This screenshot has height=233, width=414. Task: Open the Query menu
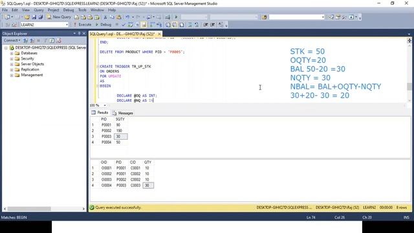pyautogui.click(x=39, y=10)
